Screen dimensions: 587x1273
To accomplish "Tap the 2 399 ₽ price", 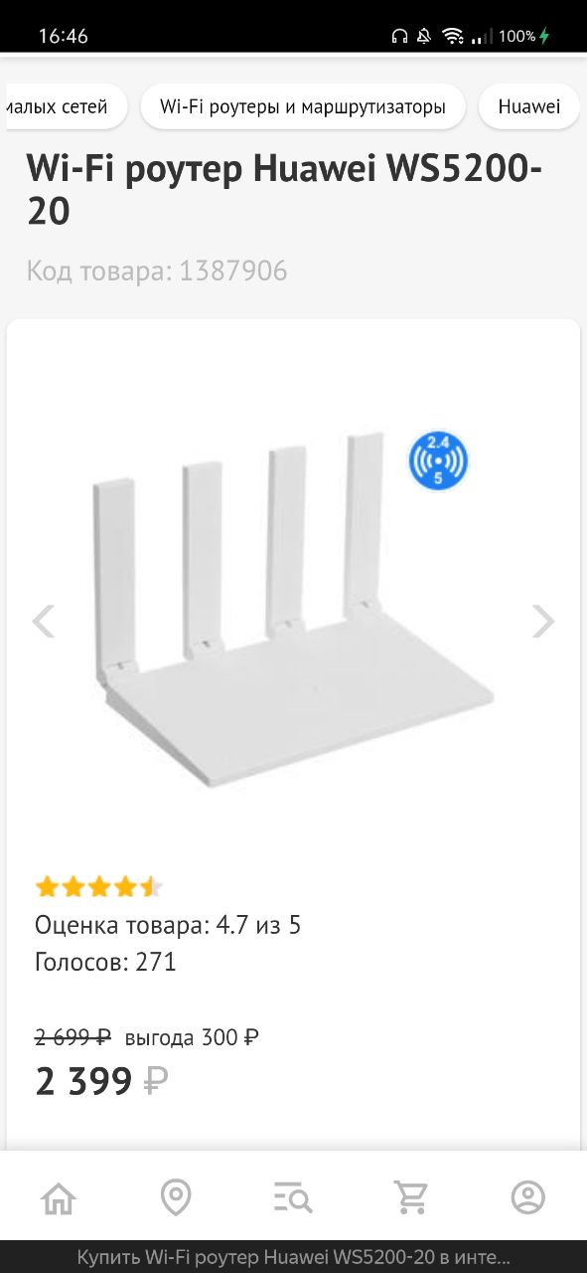I will (x=101, y=1081).
